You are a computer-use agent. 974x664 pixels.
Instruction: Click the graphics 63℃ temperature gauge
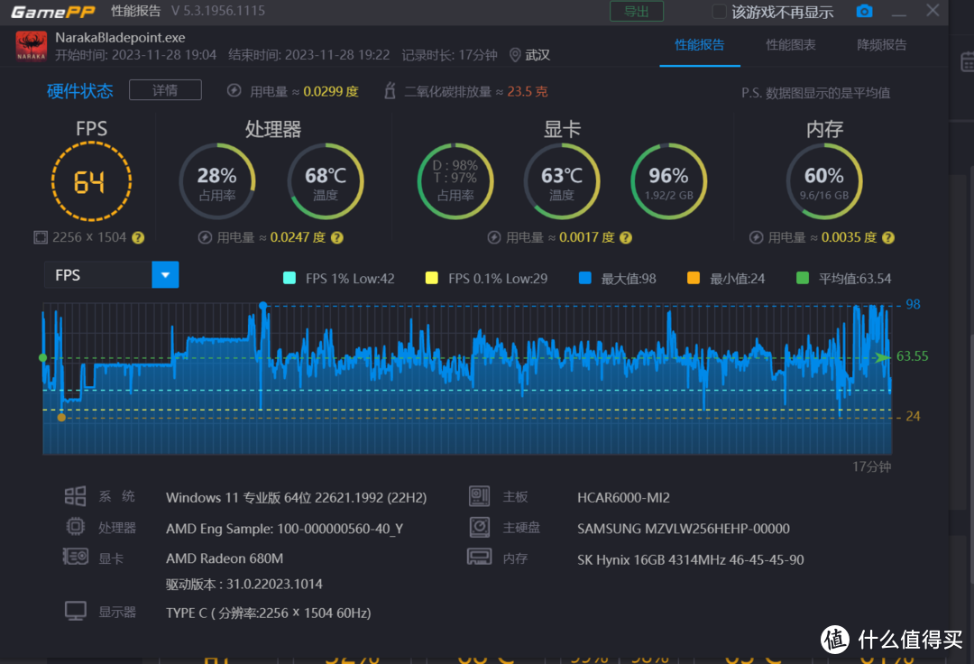click(x=562, y=181)
